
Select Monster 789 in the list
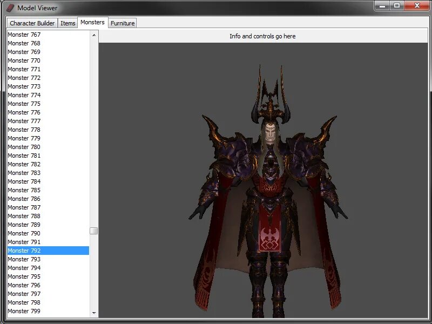[x=48, y=225]
